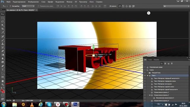The image size is (190, 107).
Task: Filter 3D panel by meshes
Action: [x=165, y=63]
